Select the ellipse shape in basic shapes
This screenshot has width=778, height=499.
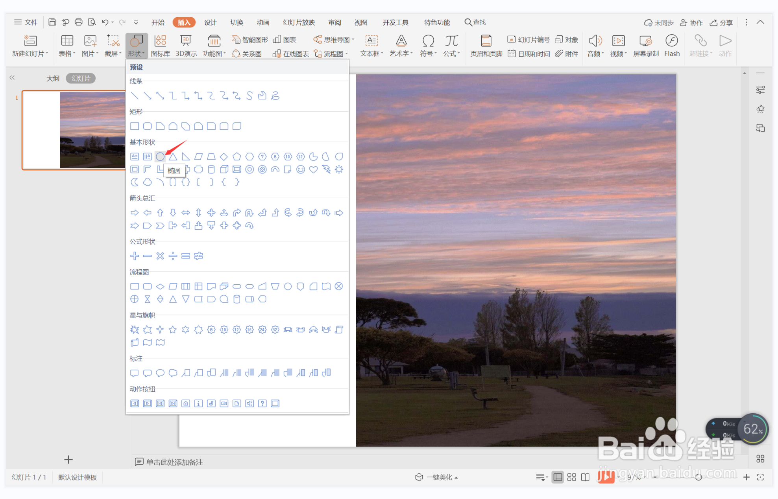pos(160,157)
